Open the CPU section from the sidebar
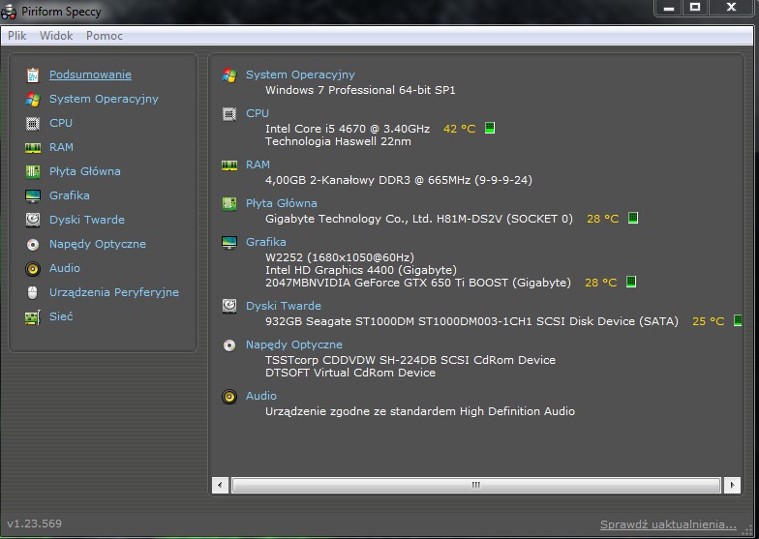The height and width of the screenshot is (539, 759). [x=61, y=123]
